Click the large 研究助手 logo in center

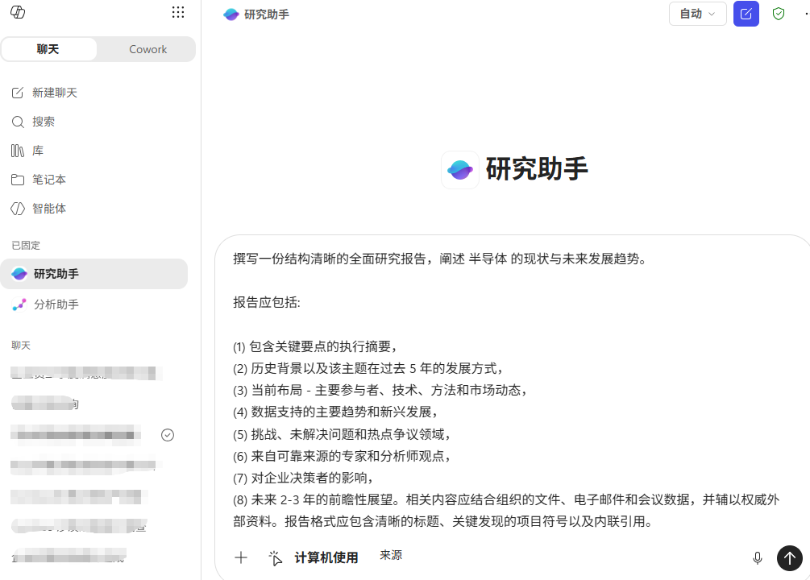(x=459, y=169)
